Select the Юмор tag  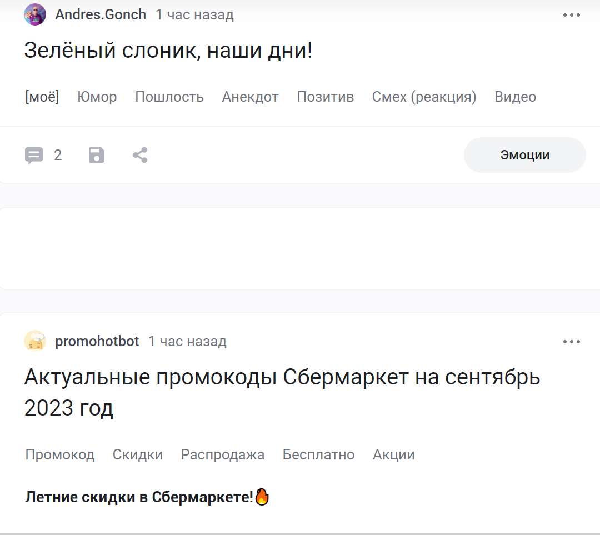click(97, 97)
